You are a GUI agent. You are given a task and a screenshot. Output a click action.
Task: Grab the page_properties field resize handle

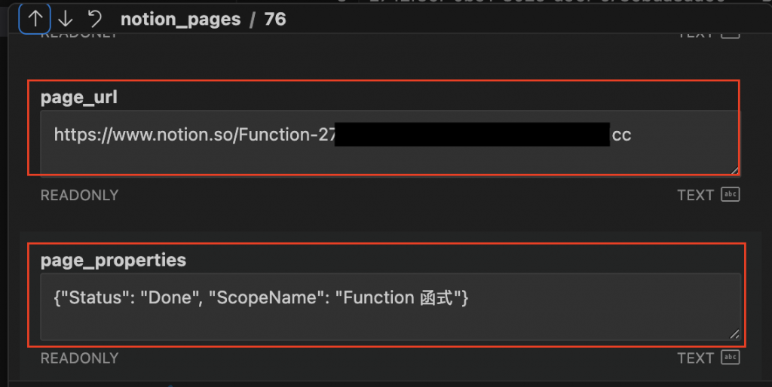click(734, 334)
